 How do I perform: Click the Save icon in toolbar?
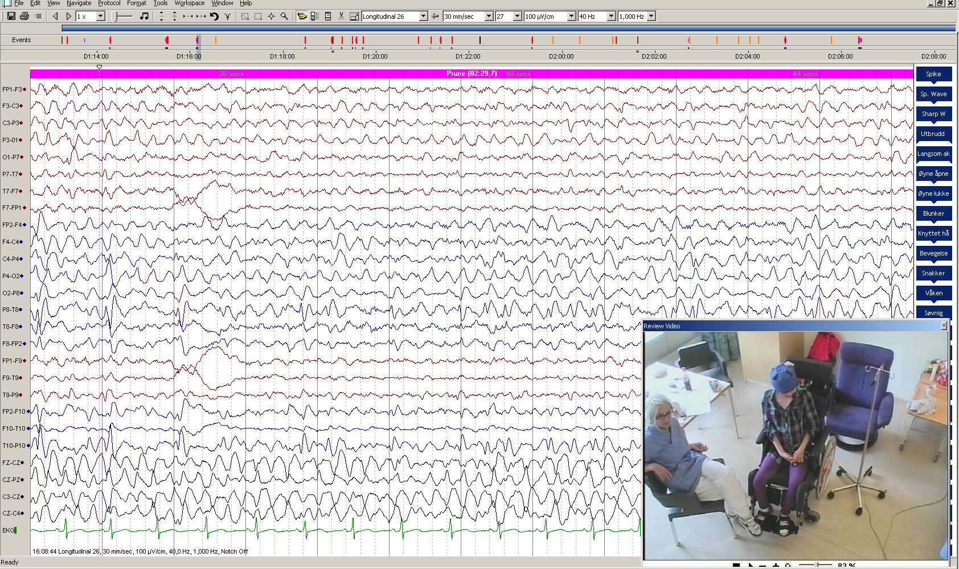[x=11, y=17]
